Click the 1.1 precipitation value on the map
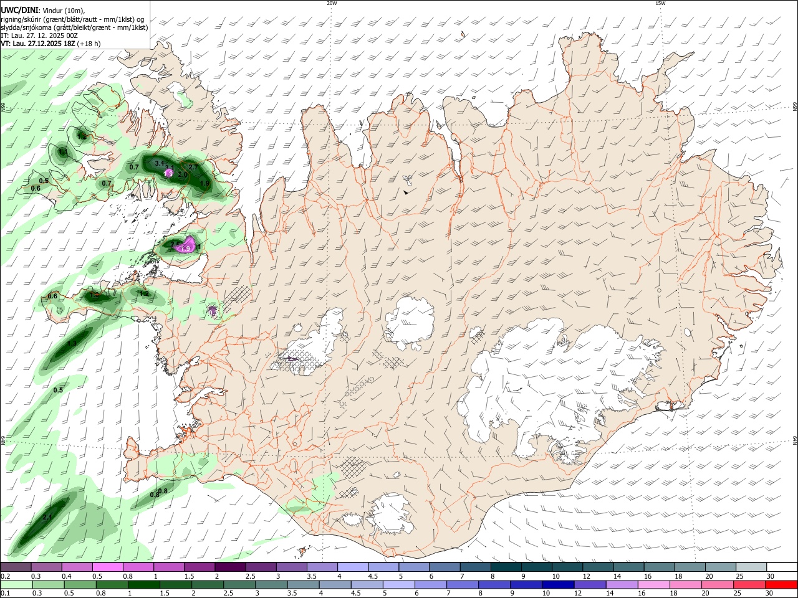This screenshot has width=798, height=598. 63,151
